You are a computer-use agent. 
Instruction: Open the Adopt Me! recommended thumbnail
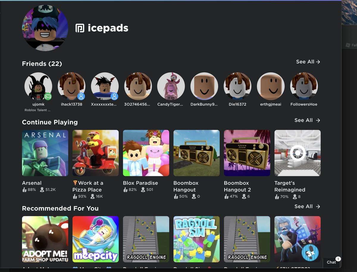pyautogui.click(x=45, y=239)
